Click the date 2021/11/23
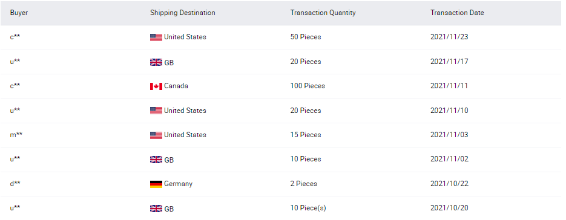Viewport: 566px width, 220px height. [449, 37]
